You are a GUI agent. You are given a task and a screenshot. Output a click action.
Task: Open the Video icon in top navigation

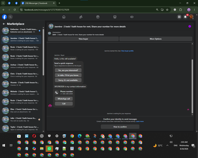(98, 17)
